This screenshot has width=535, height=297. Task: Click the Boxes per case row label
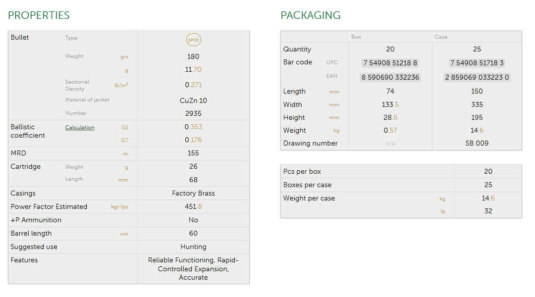coord(308,185)
